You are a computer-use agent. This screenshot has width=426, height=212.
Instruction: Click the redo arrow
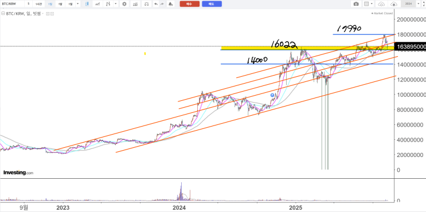(162, 4)
